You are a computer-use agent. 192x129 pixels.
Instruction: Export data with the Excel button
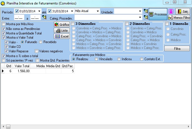62,36
